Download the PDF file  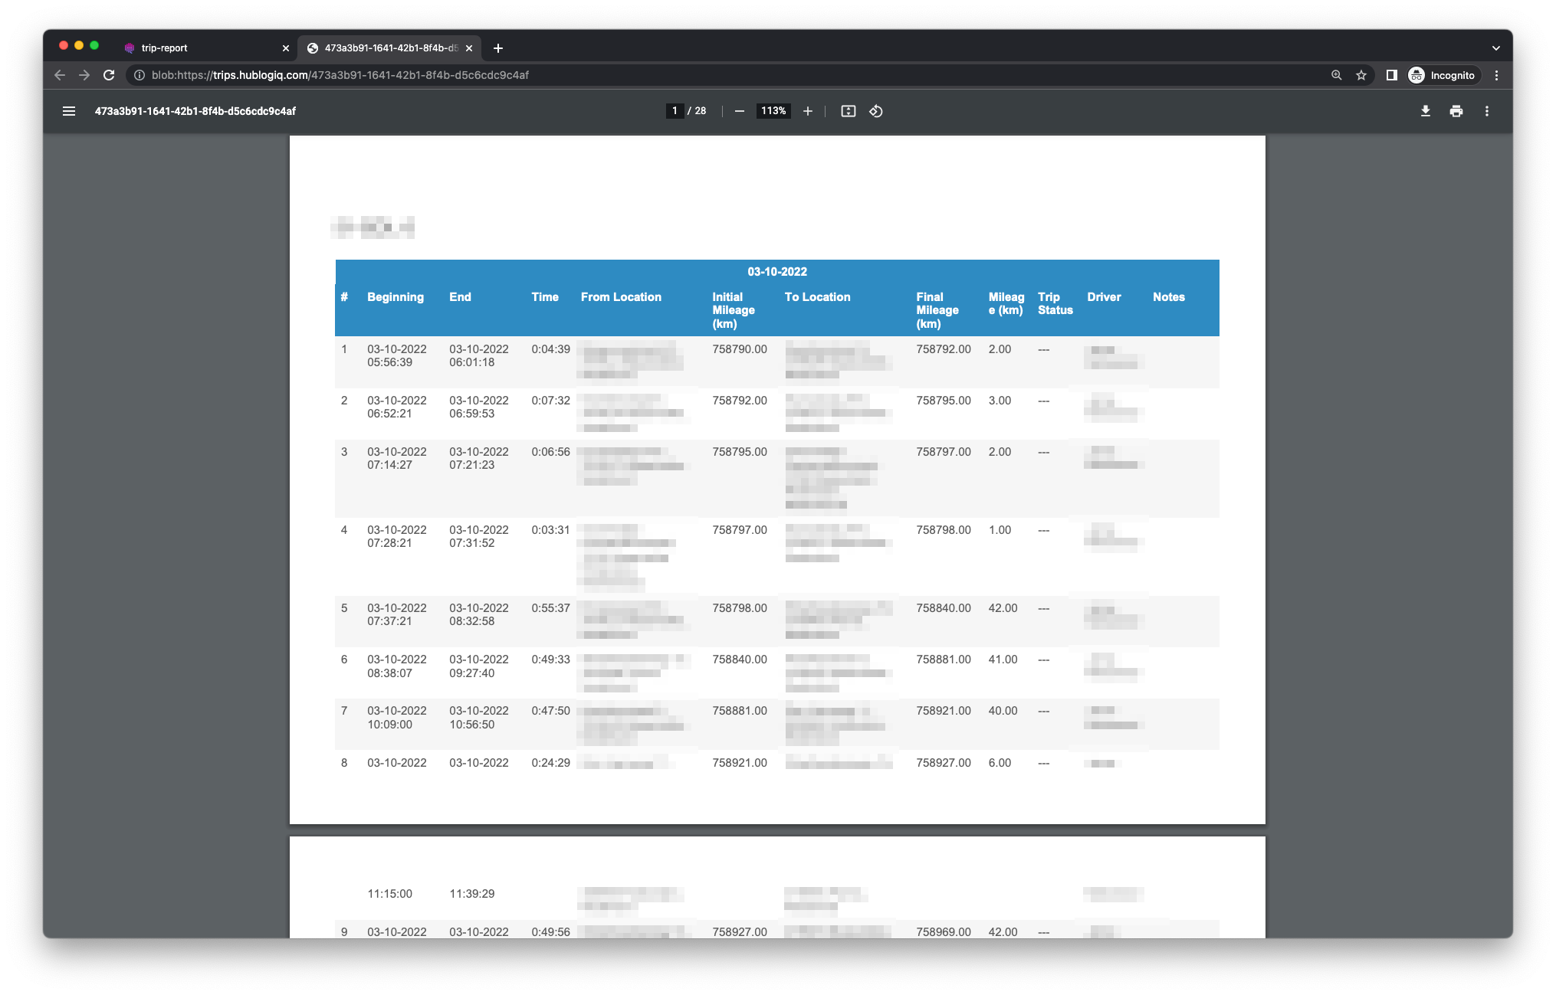1425,111
